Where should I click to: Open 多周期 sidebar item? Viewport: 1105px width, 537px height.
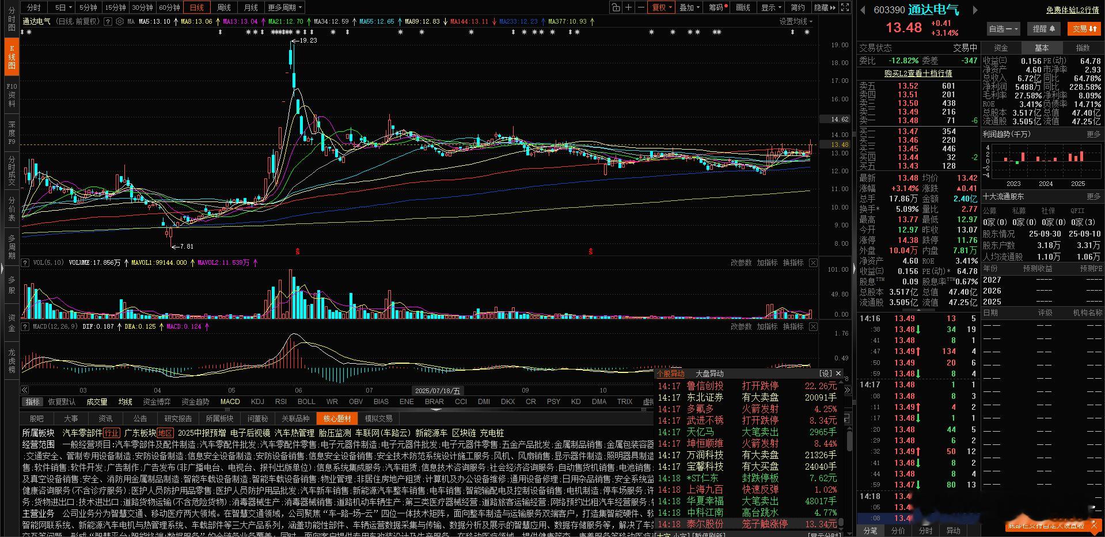tap(12, 246)
